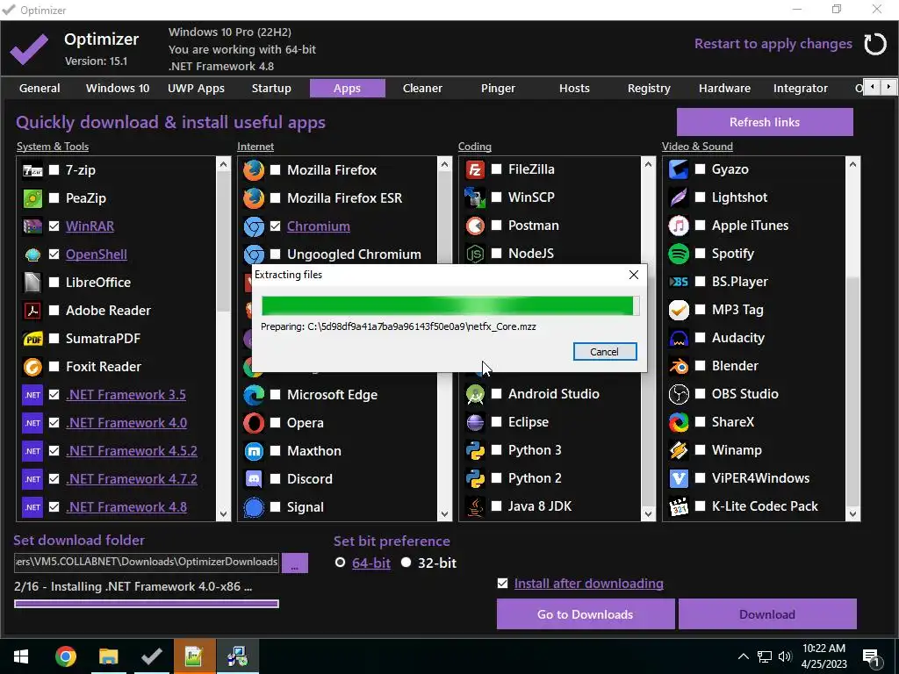Click the Spotify icon

coord(679,254)
